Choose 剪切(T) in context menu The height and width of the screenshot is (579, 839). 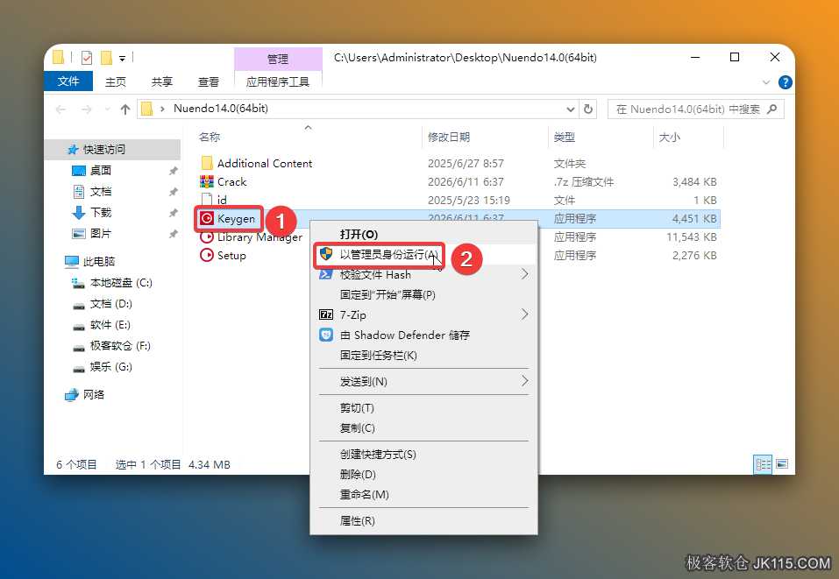(x=423, y=408)
